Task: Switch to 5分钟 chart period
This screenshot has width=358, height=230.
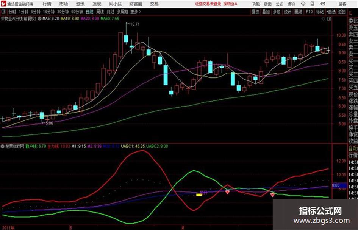Action: (x=35, y=12)
